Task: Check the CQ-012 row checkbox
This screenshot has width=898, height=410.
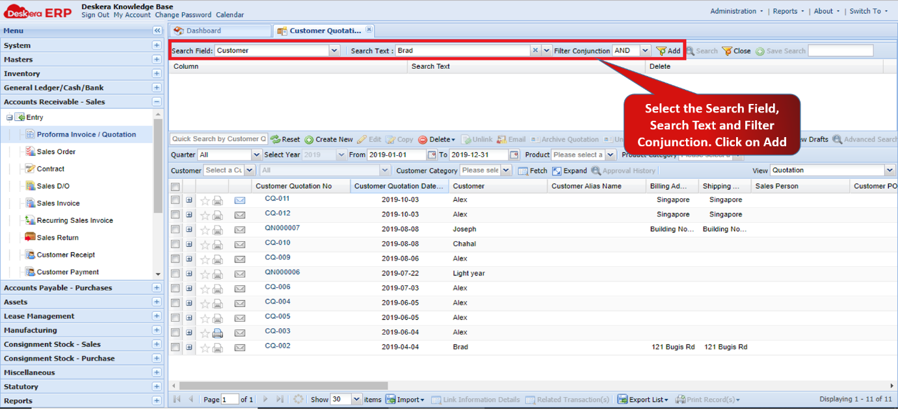Action: click(175, 214)
